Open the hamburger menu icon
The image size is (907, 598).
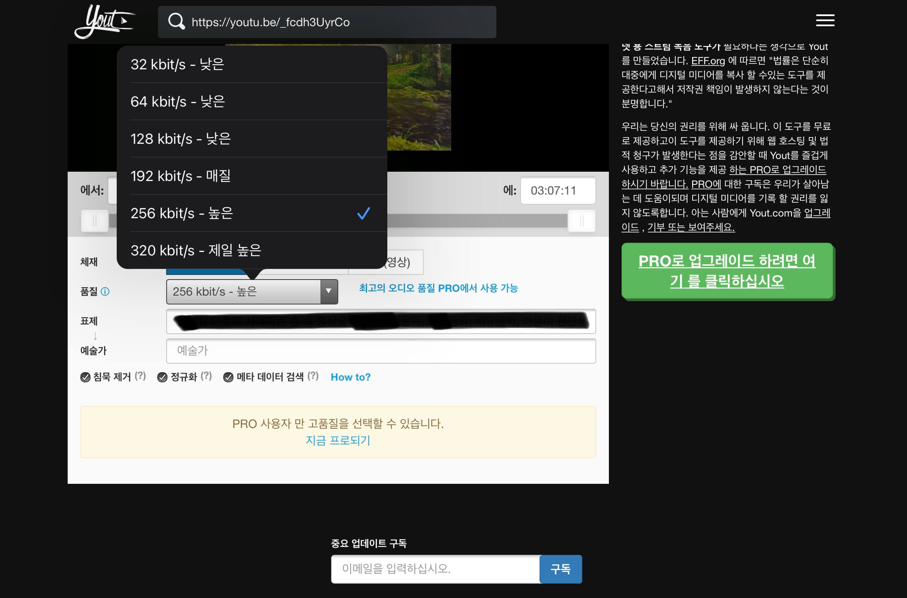[x=825, y=20]
